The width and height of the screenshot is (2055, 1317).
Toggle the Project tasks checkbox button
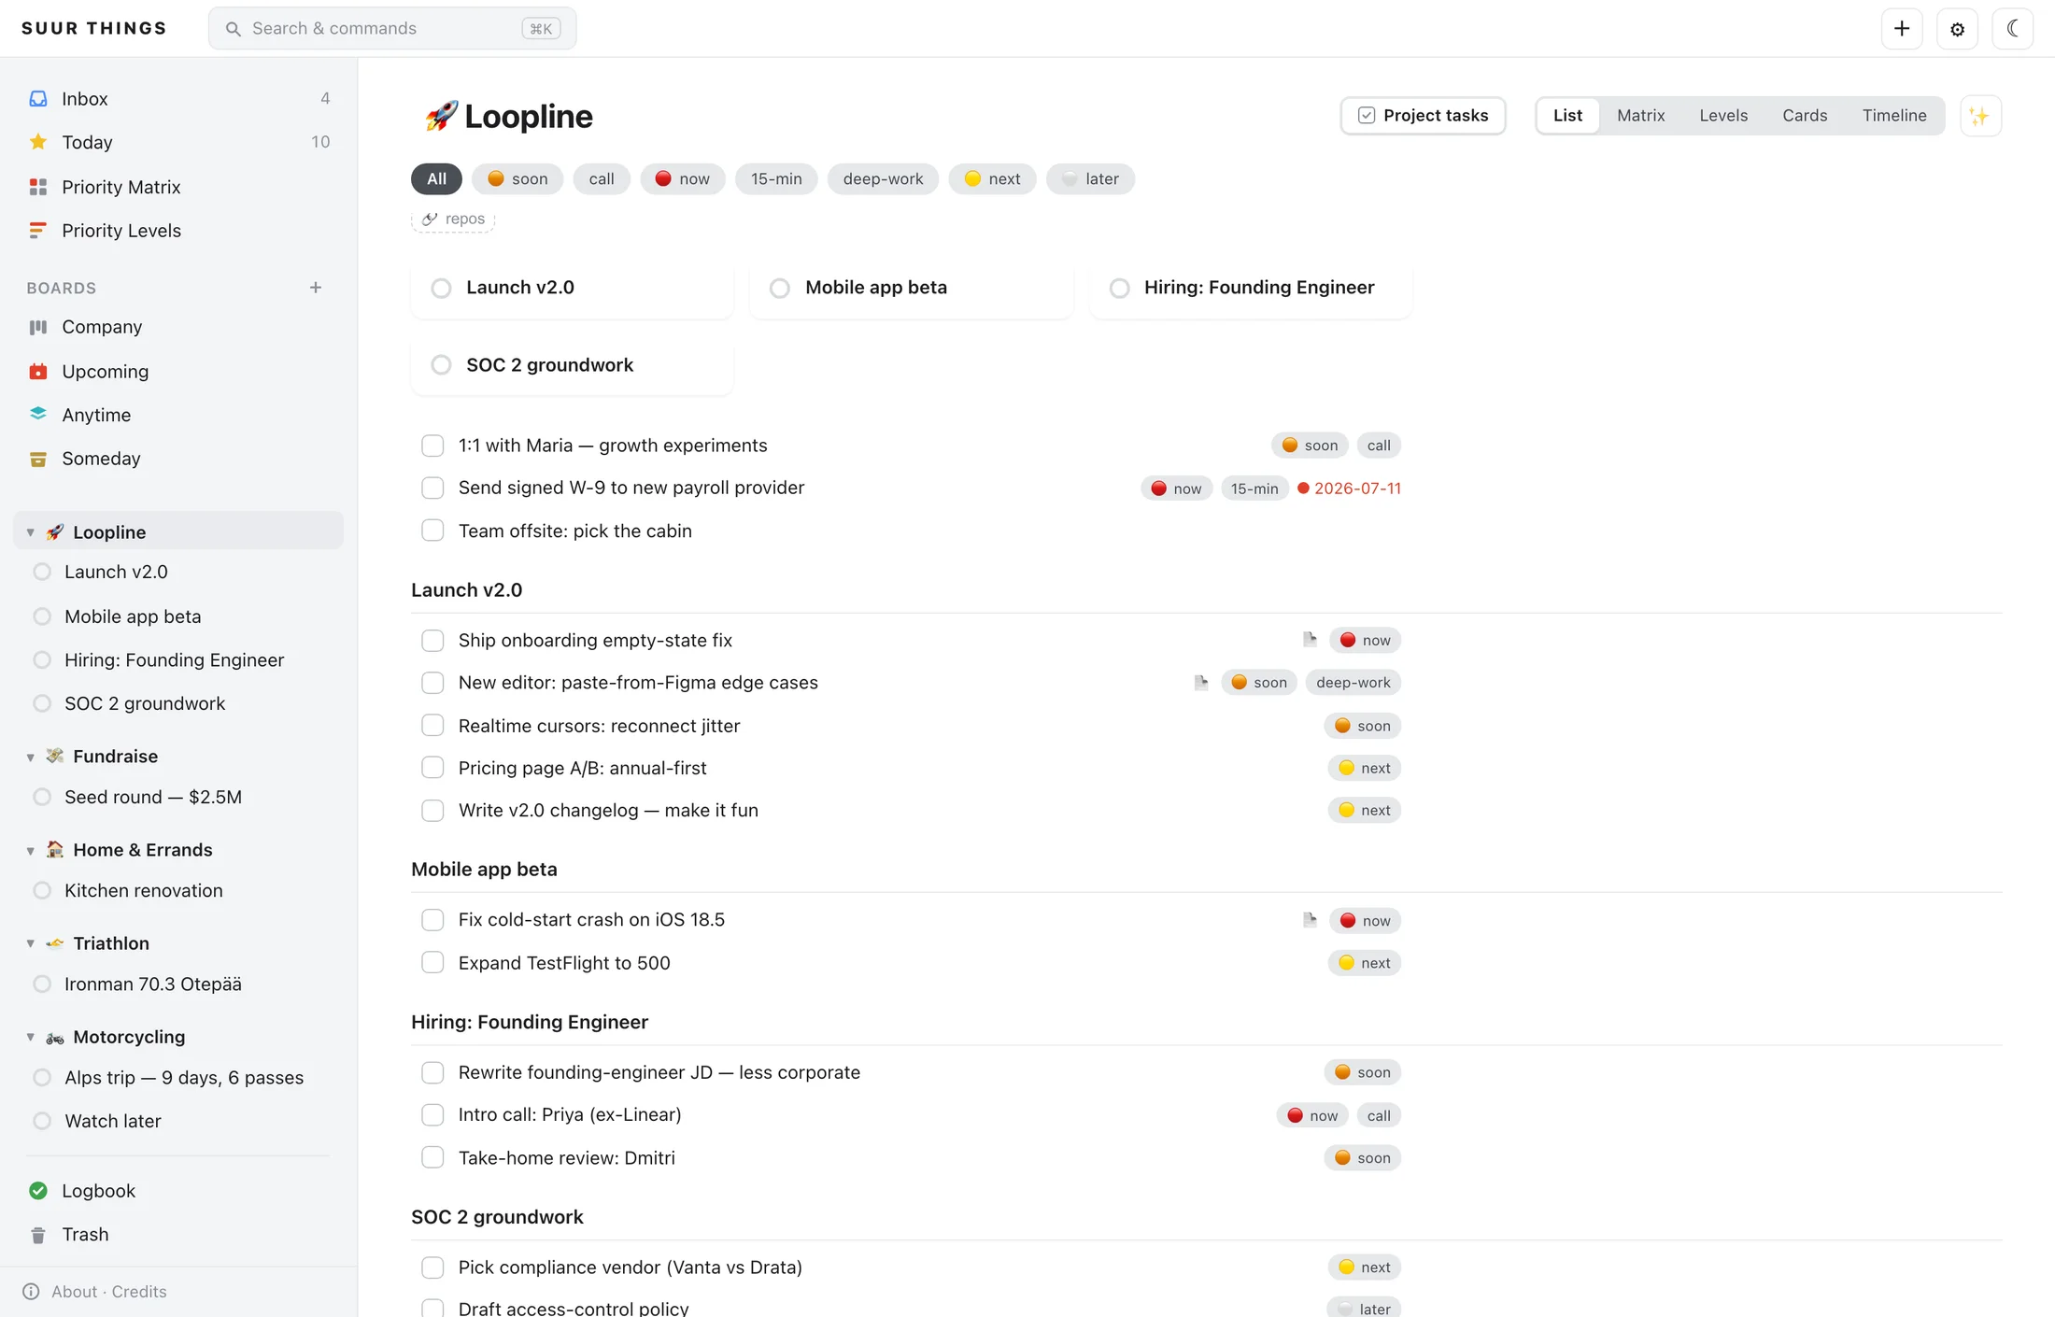point(1423,116)
